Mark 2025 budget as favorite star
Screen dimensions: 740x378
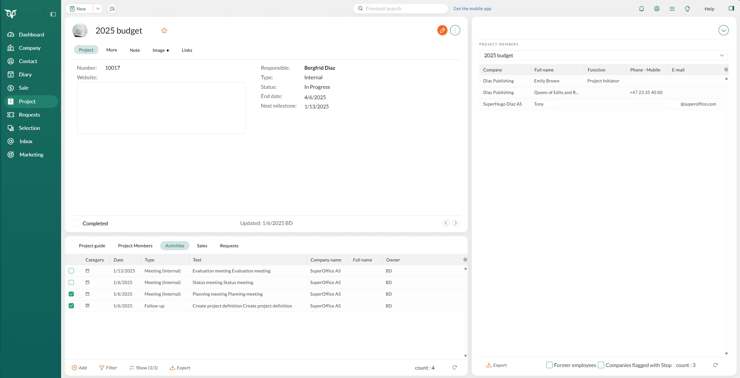[x=164, y=30]
